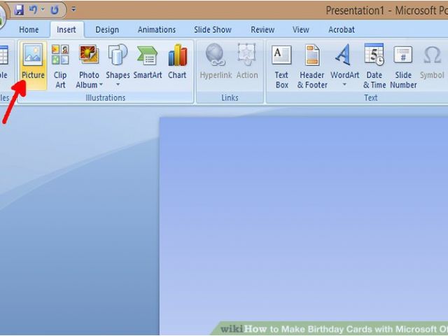Select the Insert tab
Viewport: 448px width, 336px height.
point(66,29)
